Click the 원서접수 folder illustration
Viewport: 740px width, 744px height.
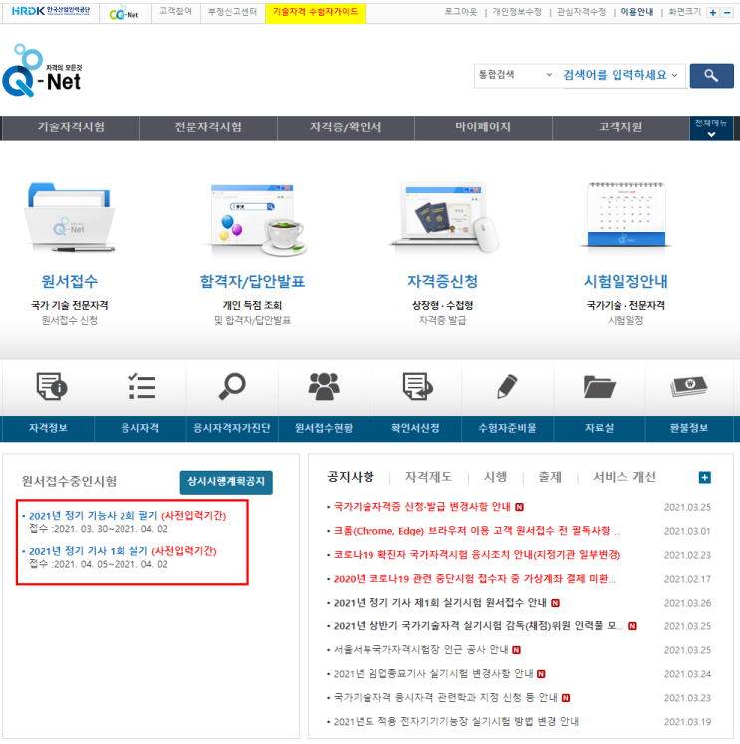coord(70,217)
